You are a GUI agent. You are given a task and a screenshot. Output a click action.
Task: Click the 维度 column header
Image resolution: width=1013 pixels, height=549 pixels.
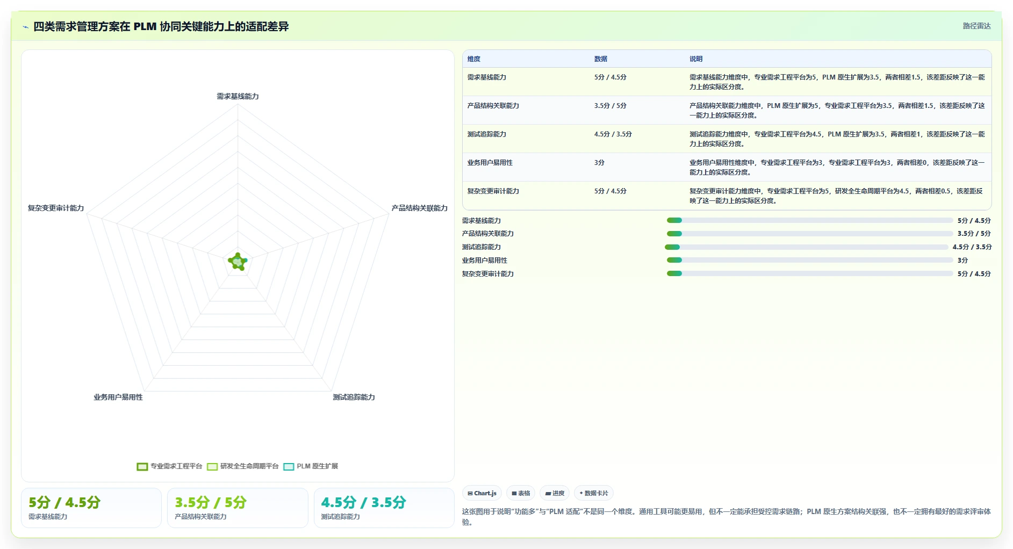pos(474,59)
